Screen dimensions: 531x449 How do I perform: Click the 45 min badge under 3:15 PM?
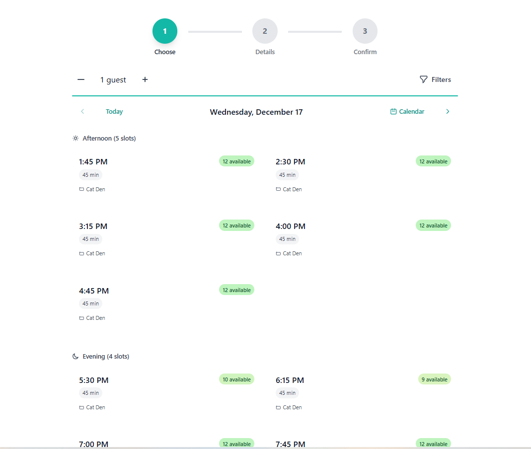[90, 239]
